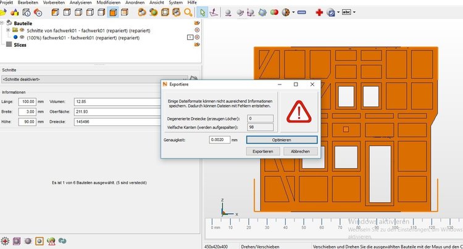This screenshot has height=249, width=463.
Task: Click the highlighted orange front-view cube icon
Action: point(113,12)
